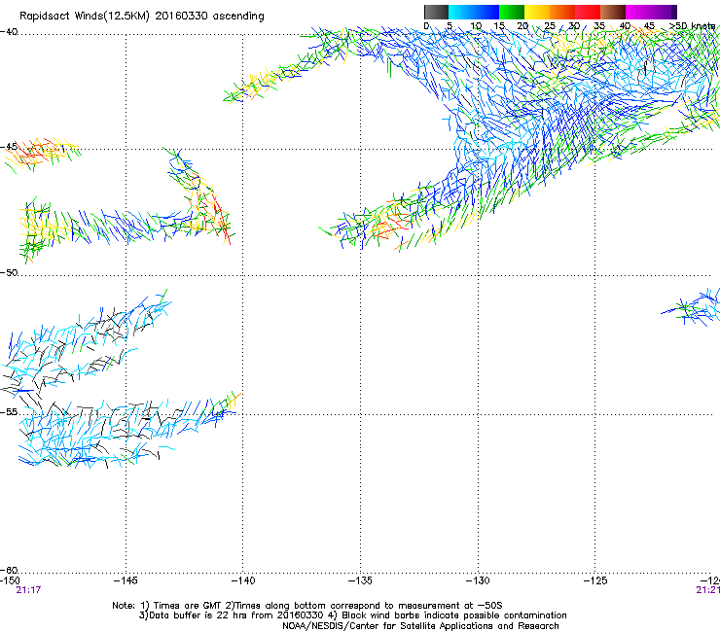This screenshot has height=632, width=720.
Task: Select the '-135' longitude label
Action: (360, 580)
